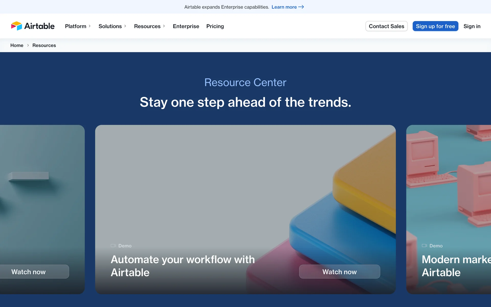Click the Contact Sales button
The image size is (491, 307).
coord(386,26)
